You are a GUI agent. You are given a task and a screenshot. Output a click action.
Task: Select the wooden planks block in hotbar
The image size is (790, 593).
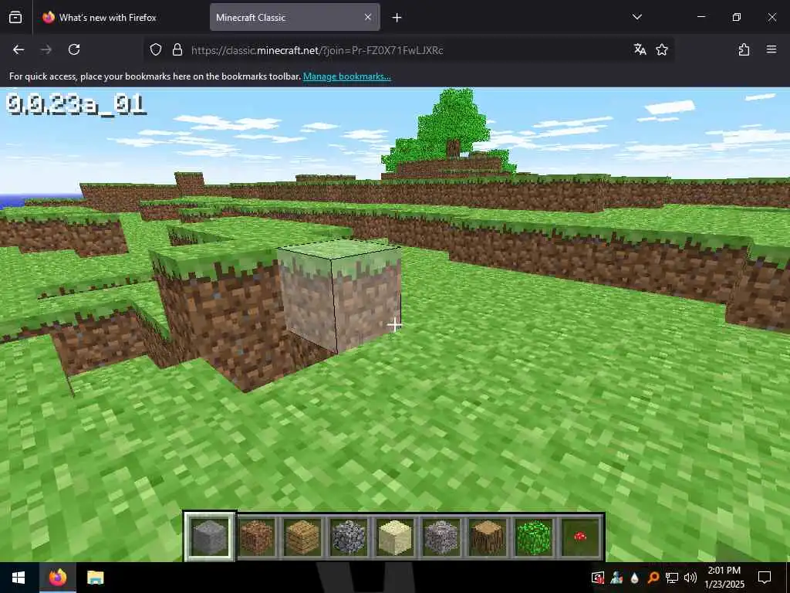point(302,537)
